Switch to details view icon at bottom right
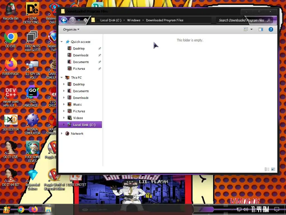This screenshot has height=215, width=286. click(267, 169)
